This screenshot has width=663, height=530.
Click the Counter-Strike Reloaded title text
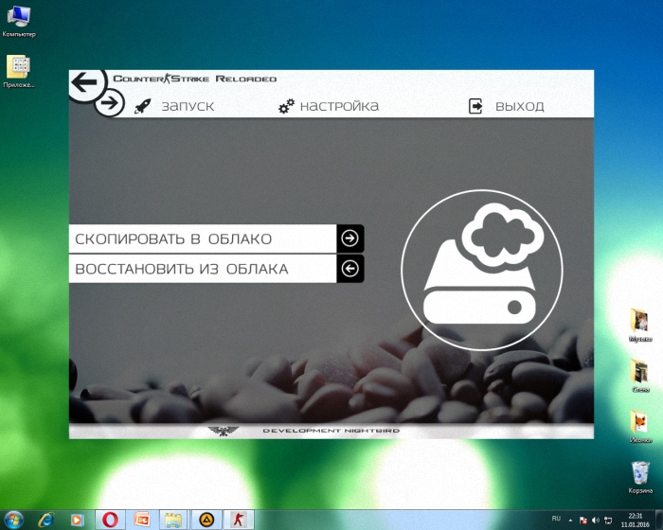coord(195,79)
